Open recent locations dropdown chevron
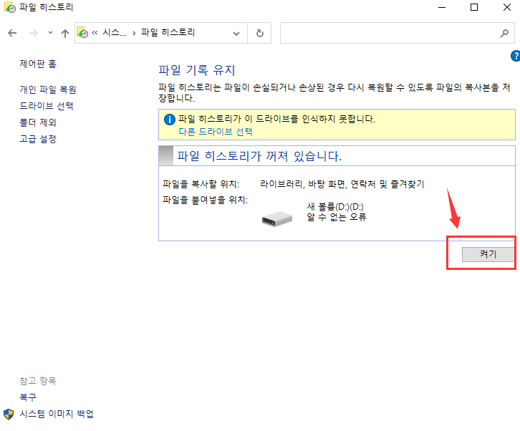The image size is (520, 431). click(x=50, y=32)
